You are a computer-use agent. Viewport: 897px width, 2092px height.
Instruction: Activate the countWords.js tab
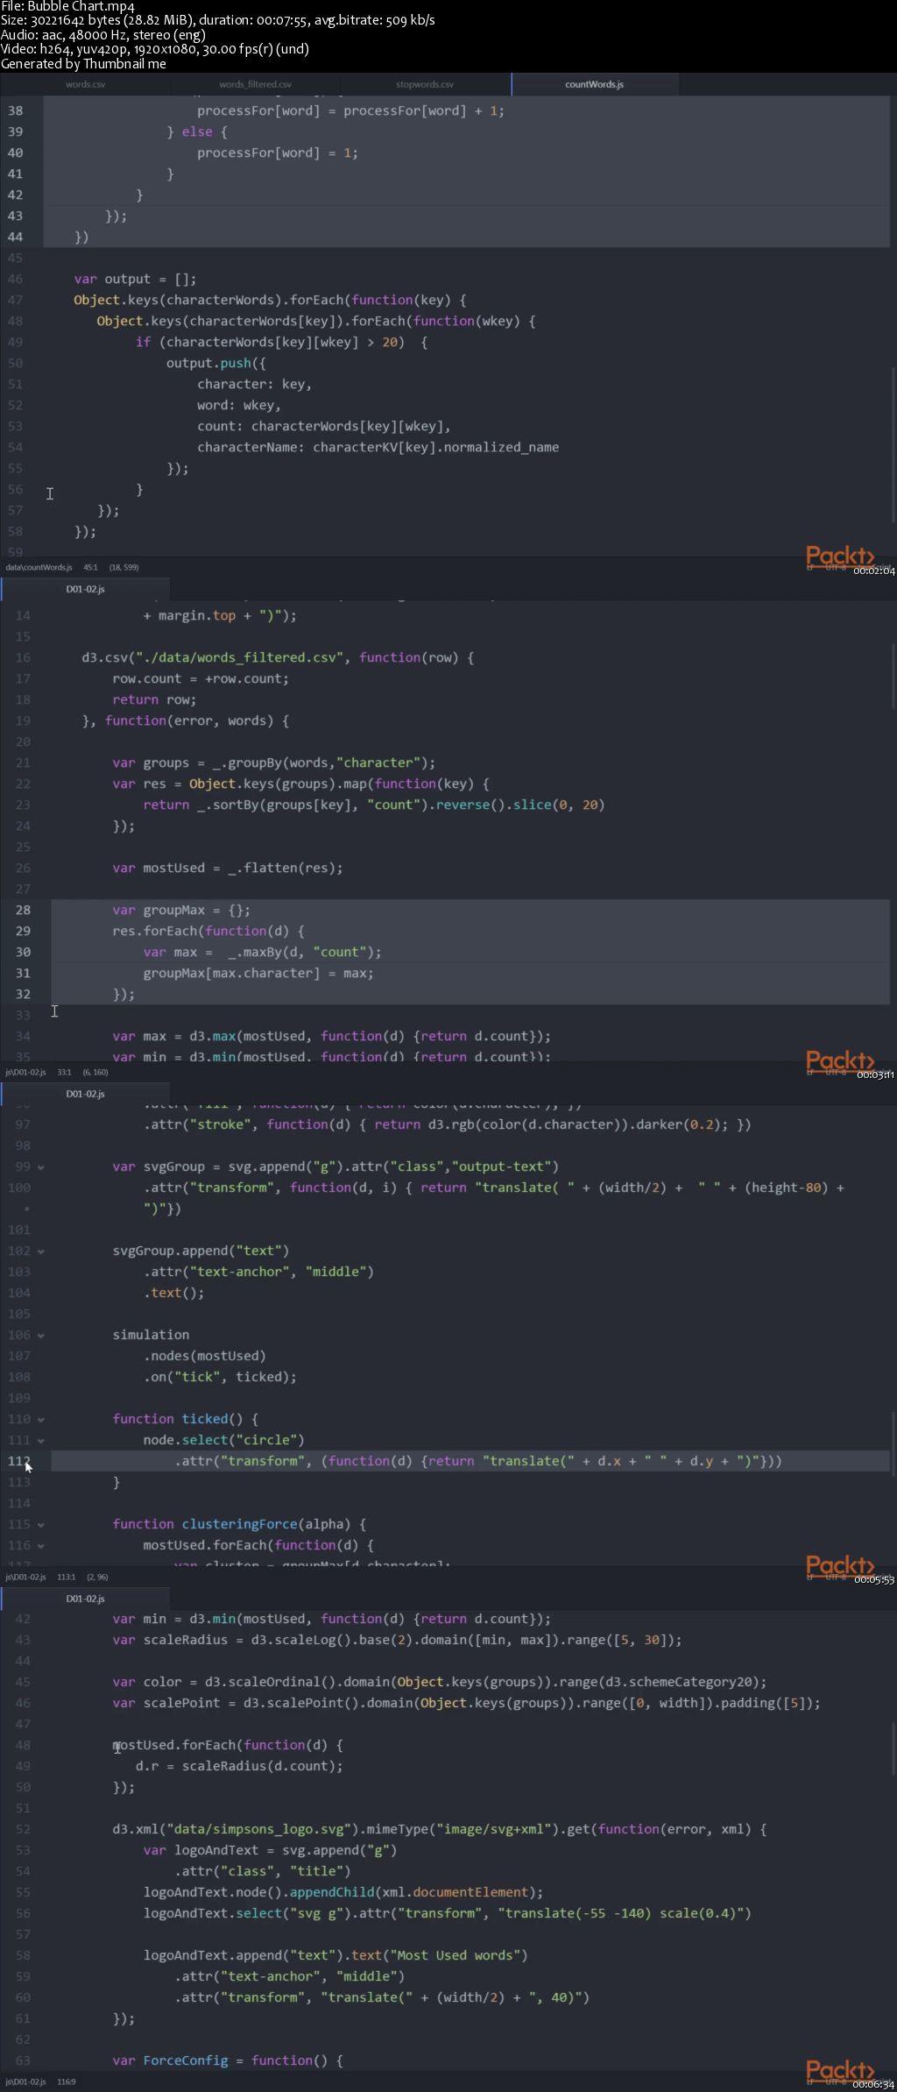click(x=594, y=84)
